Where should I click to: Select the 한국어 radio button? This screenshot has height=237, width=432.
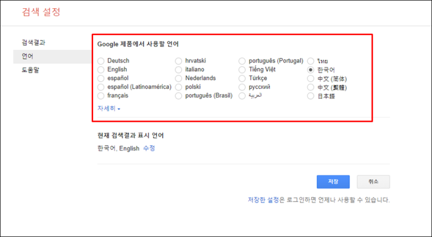click(x=310, y=70)
